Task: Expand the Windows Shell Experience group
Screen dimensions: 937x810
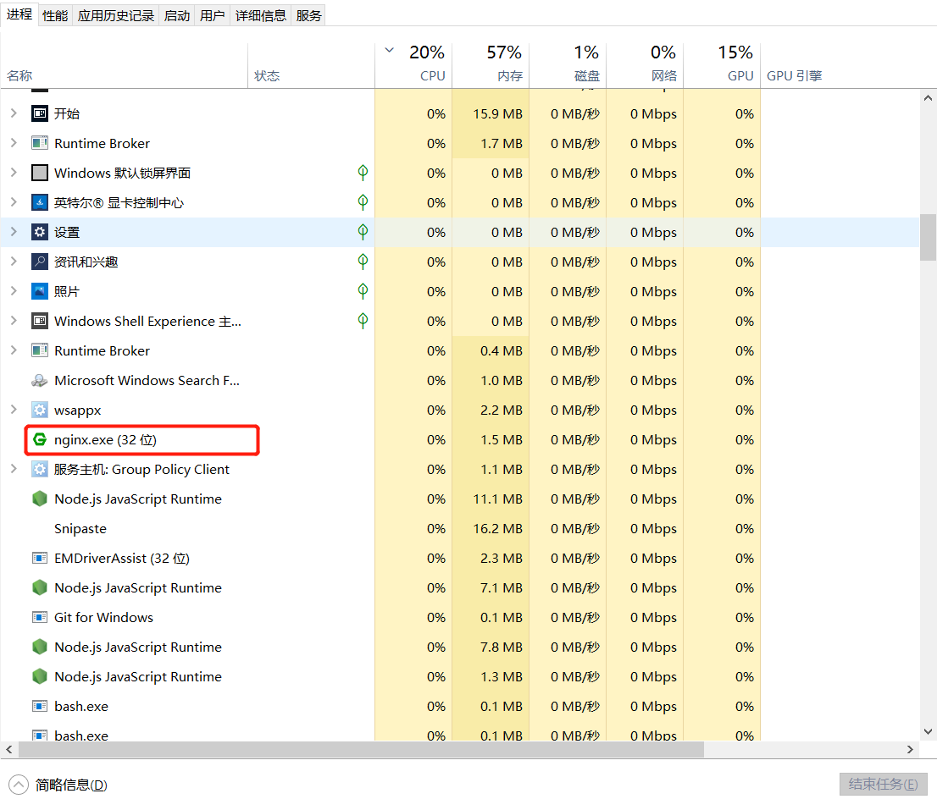Action: coord(14,321)
